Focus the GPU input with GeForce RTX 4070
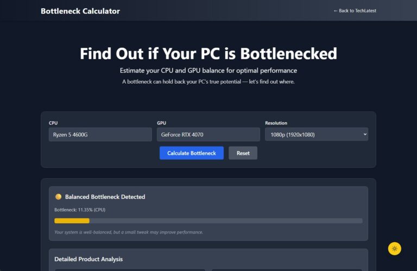The image size is (417, 271). (208, 135)
